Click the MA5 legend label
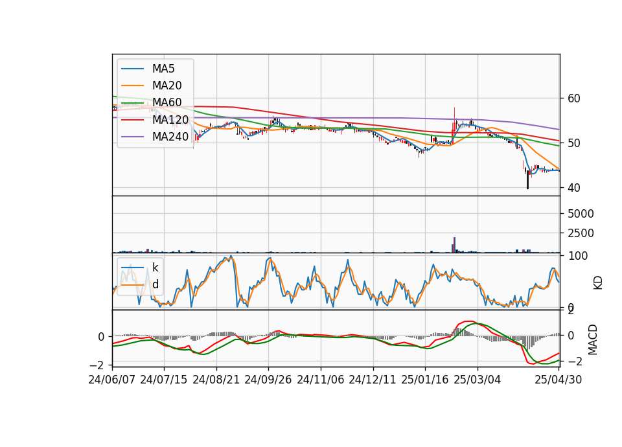The width and height of the screenshot is (622, 447). tap(163, 69)
